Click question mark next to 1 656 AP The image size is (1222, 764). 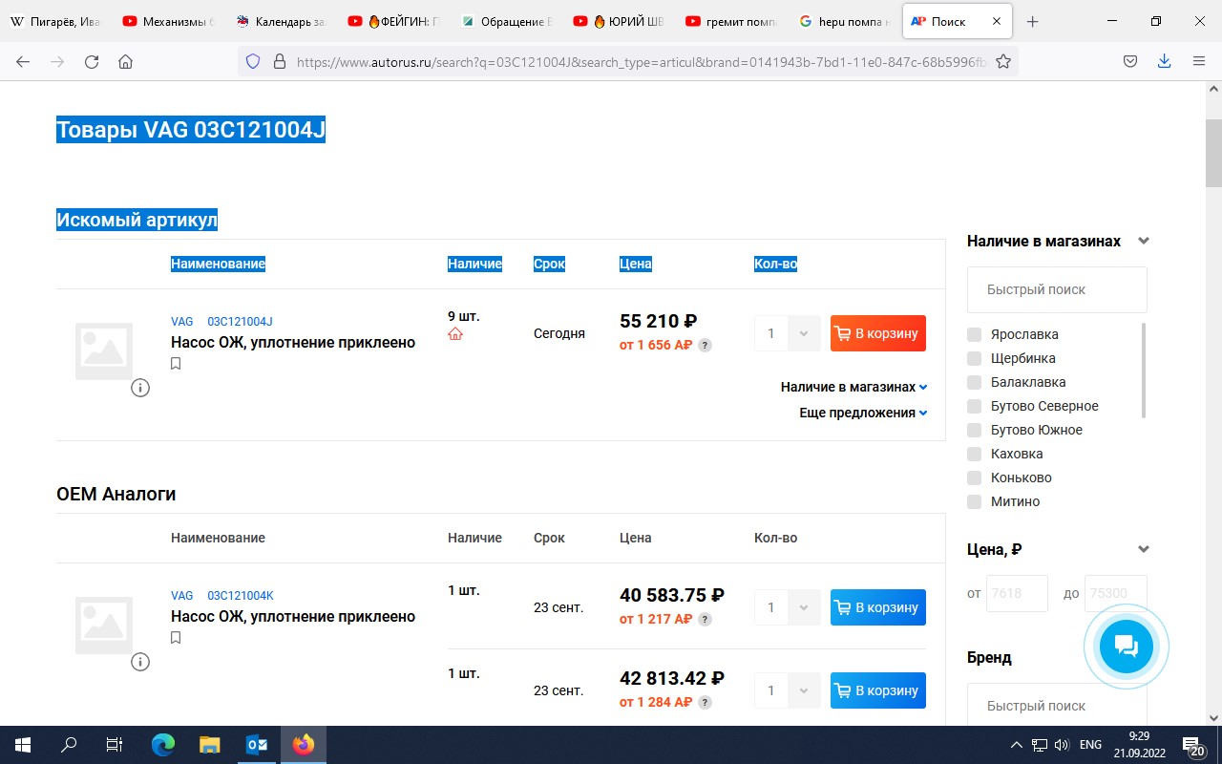click(705, 345)
